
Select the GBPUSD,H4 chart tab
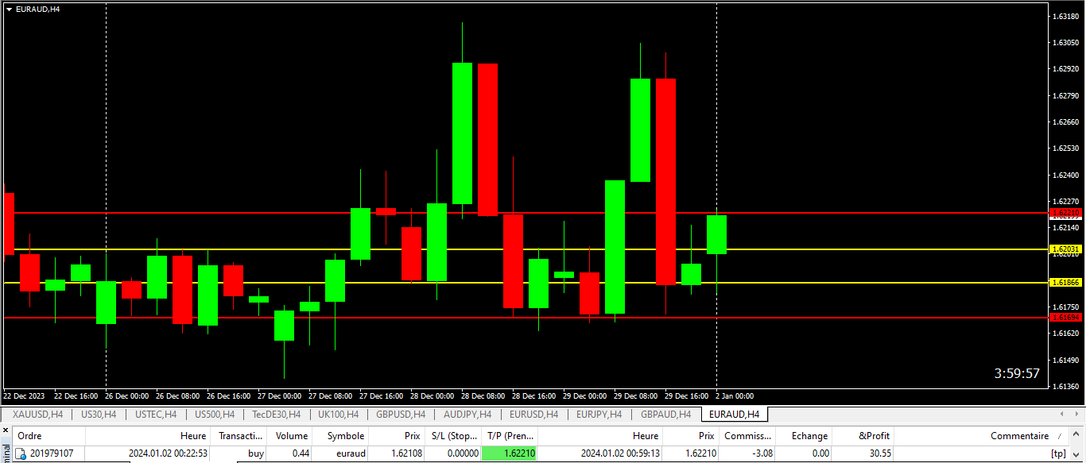click(x=401, y=415)
